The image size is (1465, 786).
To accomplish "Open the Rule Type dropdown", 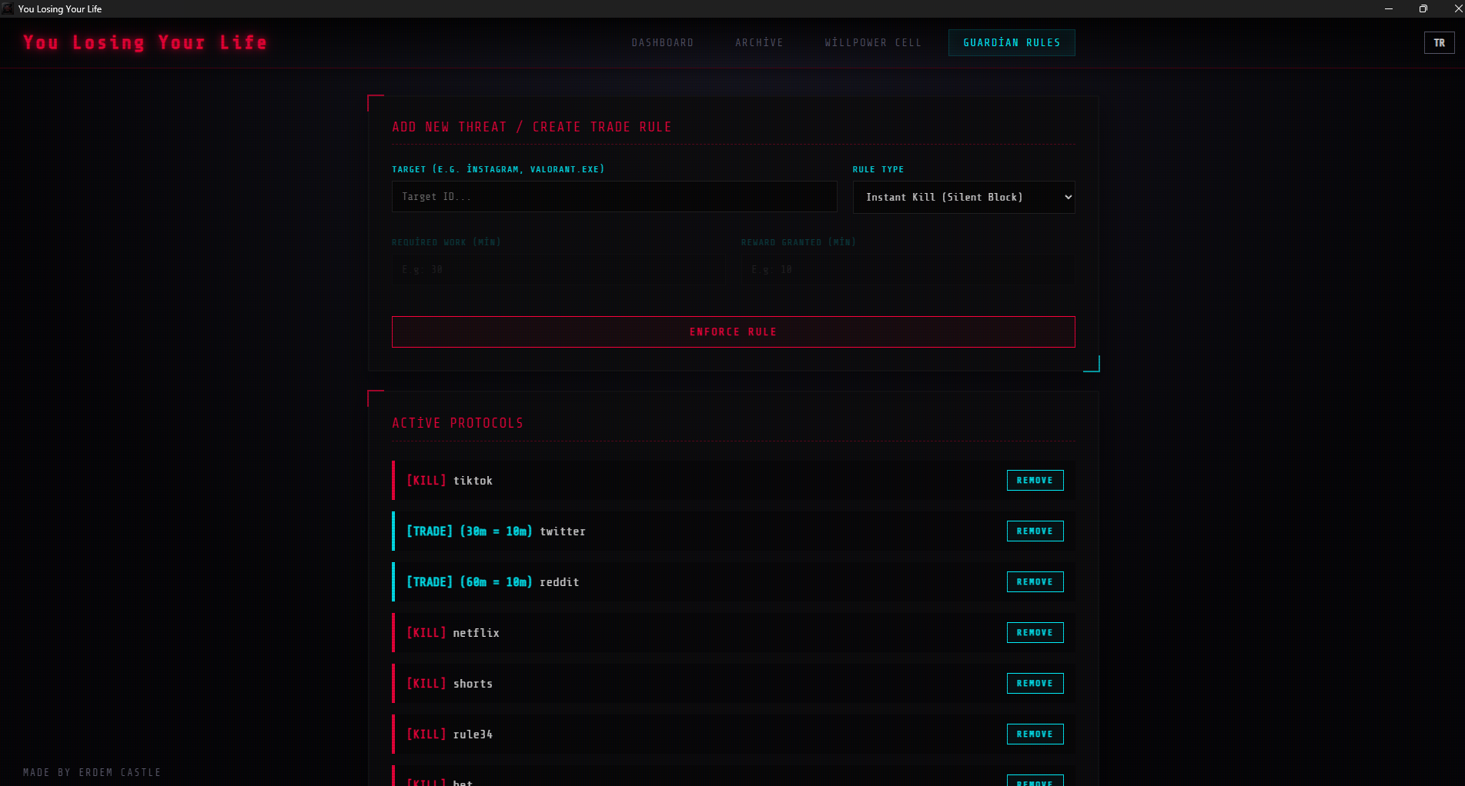I will click(964, 197).
